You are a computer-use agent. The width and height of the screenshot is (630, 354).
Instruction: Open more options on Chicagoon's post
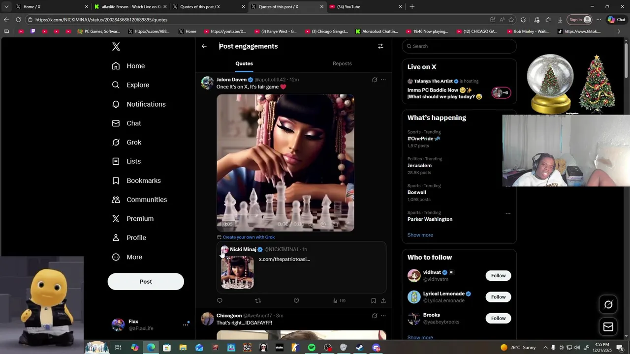point(383,316)
